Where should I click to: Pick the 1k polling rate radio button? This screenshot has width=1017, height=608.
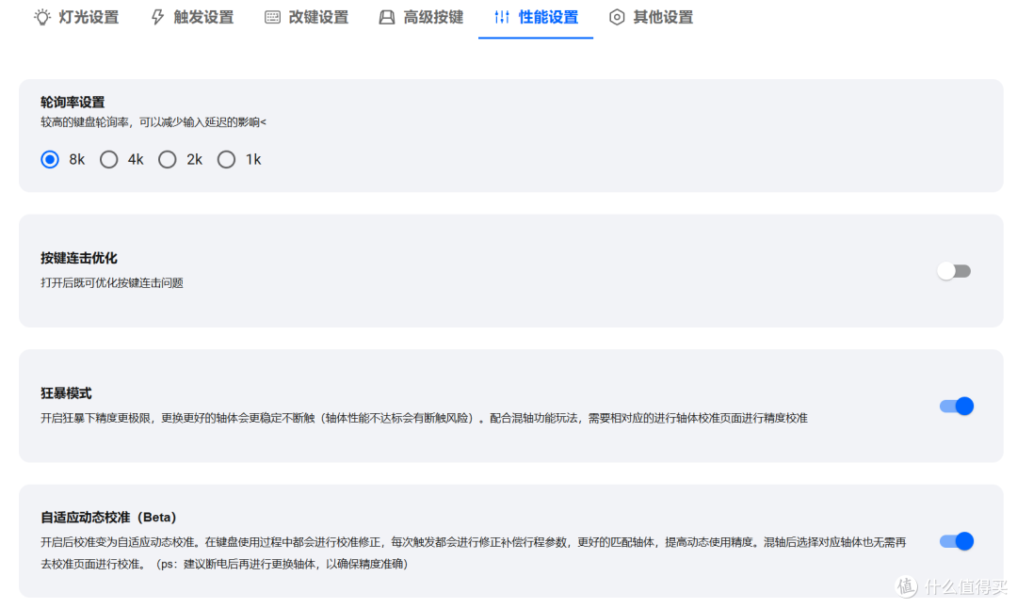[x=226, y=159]
